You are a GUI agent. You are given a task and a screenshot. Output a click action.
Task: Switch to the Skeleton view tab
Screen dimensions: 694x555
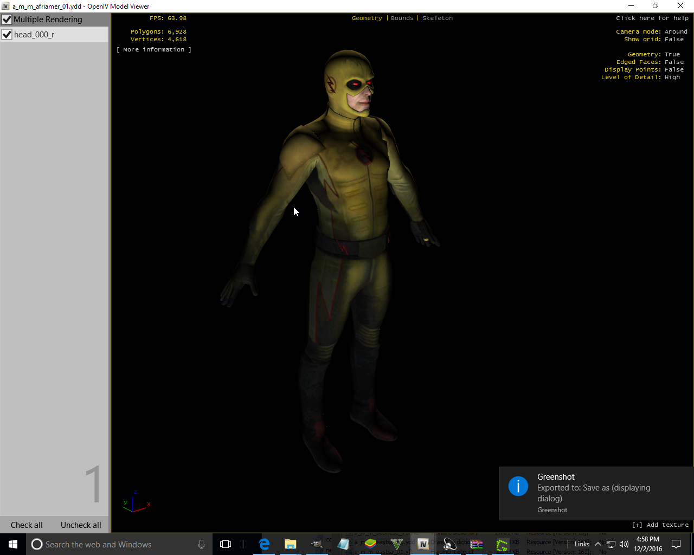point(438,18)
